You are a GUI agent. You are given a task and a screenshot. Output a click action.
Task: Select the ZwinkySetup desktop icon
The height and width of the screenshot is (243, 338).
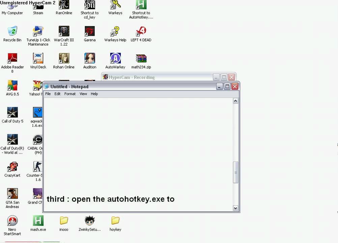point(90,223)
